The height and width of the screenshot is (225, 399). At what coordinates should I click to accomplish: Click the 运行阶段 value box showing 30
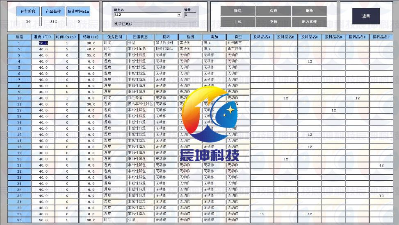(x=28, y=22)
